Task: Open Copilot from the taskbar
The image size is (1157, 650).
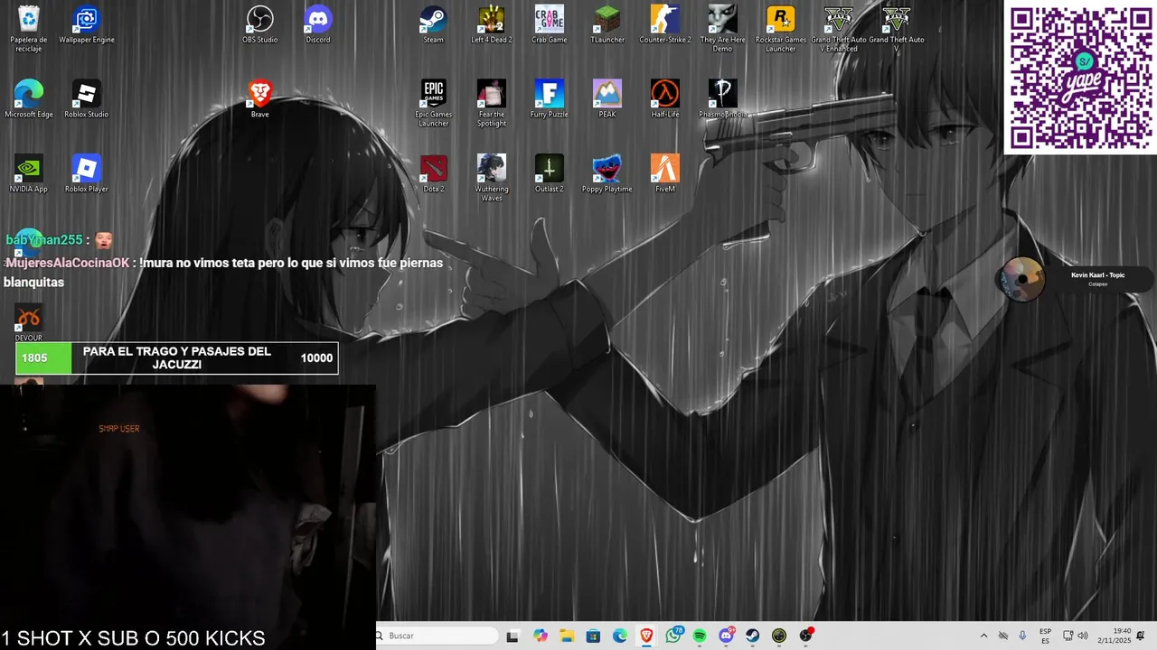Action: 541,636
